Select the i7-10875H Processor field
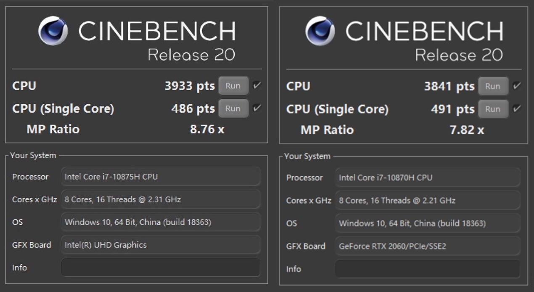This screenshot has width=534, height=292. pos(161,177)
